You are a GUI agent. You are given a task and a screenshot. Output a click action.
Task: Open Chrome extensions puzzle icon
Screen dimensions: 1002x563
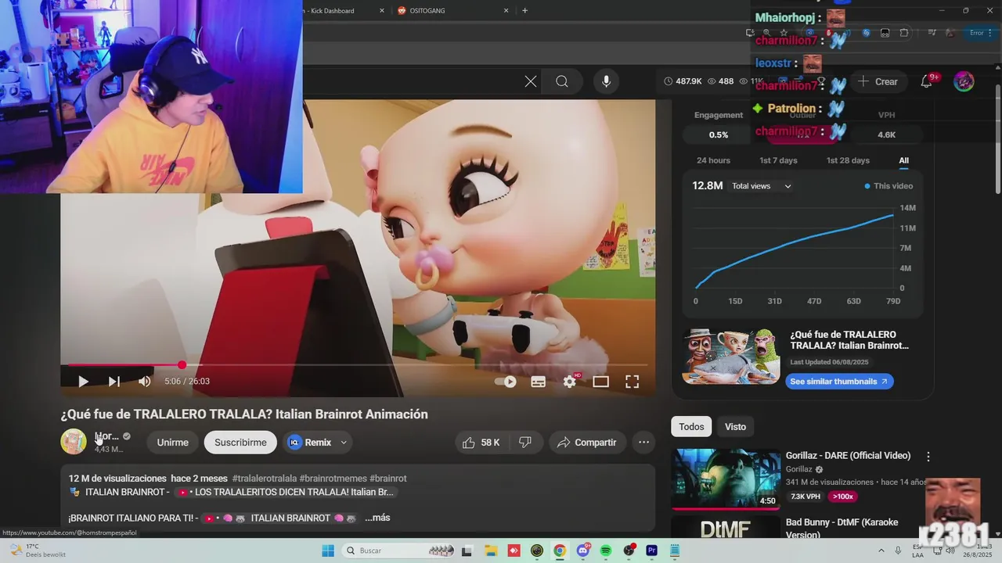click(904, 33)
